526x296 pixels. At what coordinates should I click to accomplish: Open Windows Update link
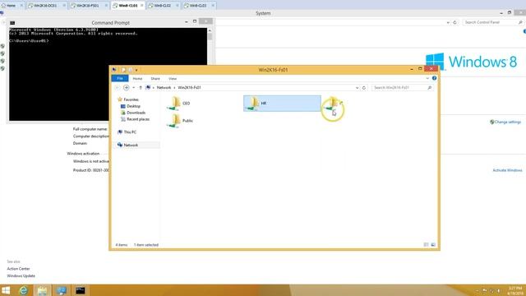pyautogui.click(x=21, y=276)
